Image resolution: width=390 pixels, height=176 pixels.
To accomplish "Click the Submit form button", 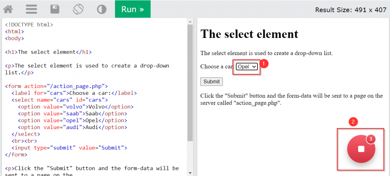I will (x=211, y=82).
